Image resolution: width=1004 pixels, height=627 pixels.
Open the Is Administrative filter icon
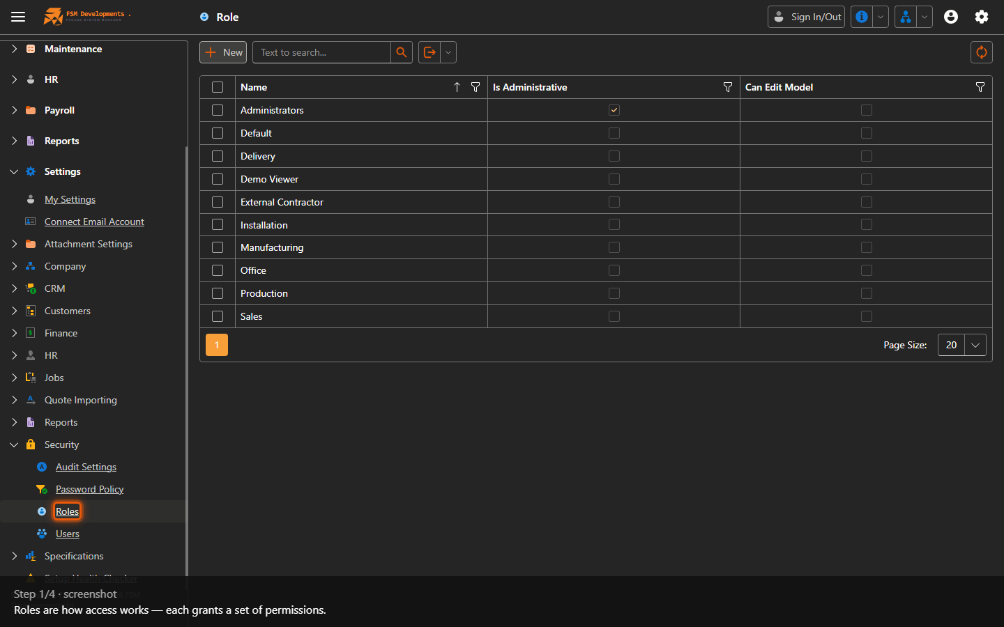tap(728, 87)
